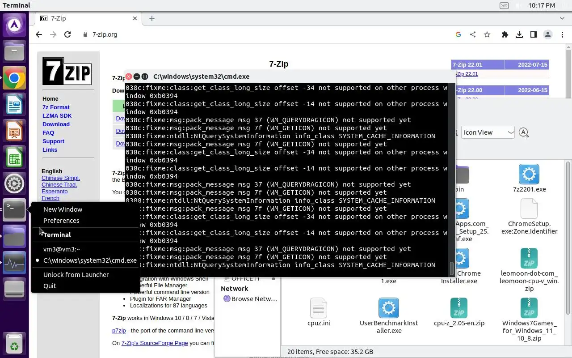572x358 pixels.
Task: Click the Chrome page vertical scrollbar
Action: 568,72
